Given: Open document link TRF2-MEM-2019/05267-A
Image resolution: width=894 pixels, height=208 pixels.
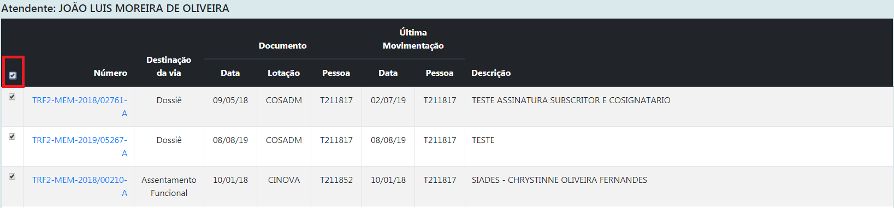Looking at the screenshot, I should pyautogui.click(x=80, y=146).
